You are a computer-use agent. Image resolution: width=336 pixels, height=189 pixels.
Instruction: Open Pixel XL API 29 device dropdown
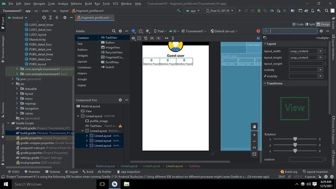[x=219, y=10]
